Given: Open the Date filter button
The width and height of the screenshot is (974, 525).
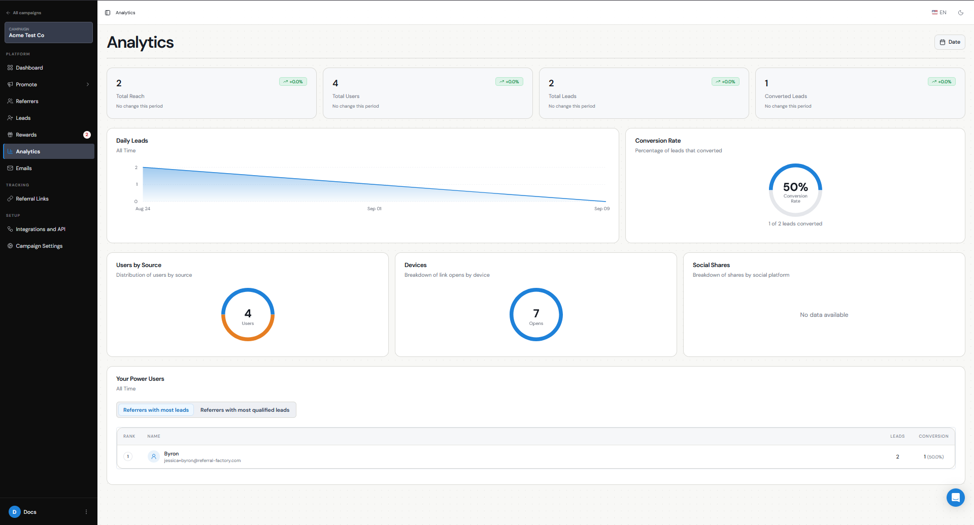Looking at the screenshot, I should pyautogui.click(x=950, y=42).
